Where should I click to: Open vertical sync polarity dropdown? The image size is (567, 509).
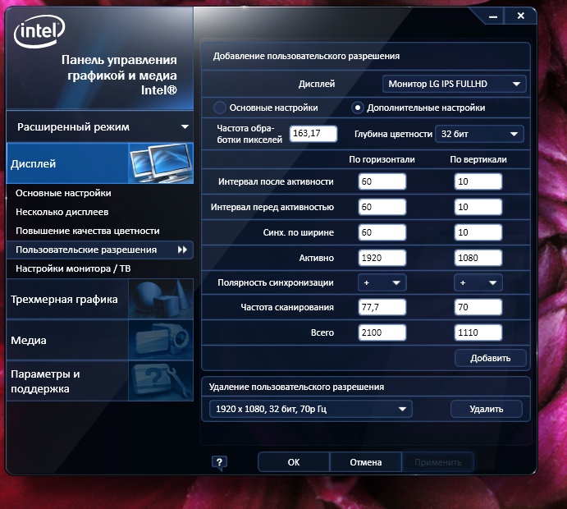pyautogui.click(x=478, y=282)
